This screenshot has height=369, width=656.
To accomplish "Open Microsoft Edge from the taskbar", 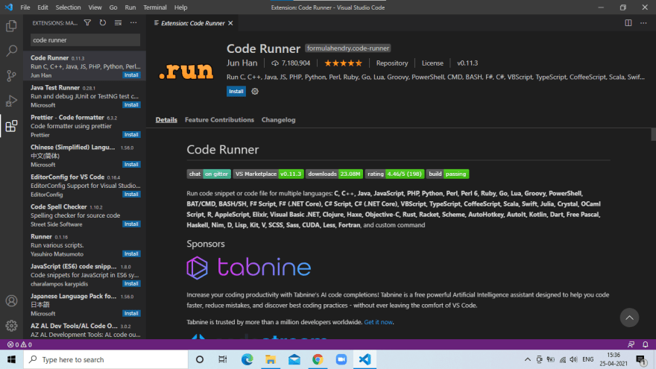I will [x=247, y=359].
